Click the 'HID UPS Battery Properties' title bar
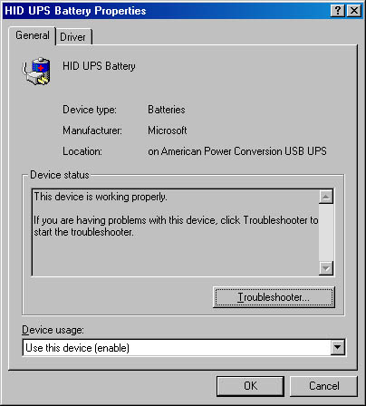Image resolution: width=366 pixels, height=406 pixels. pos(166,11)
